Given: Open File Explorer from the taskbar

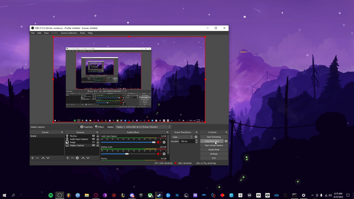Looking at the screenshot, I should tap(87, 195).
